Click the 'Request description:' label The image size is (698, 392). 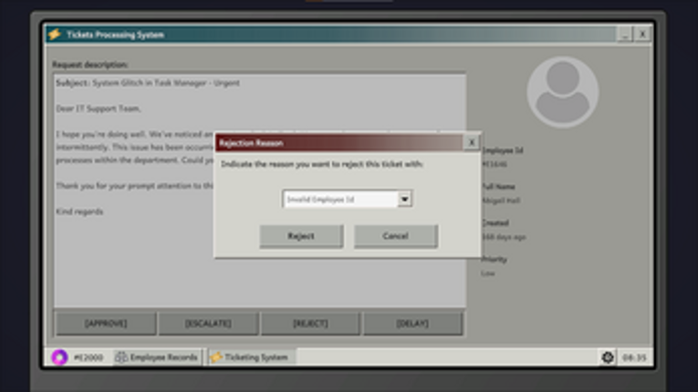pyautogui.click(x=90, y=65)
